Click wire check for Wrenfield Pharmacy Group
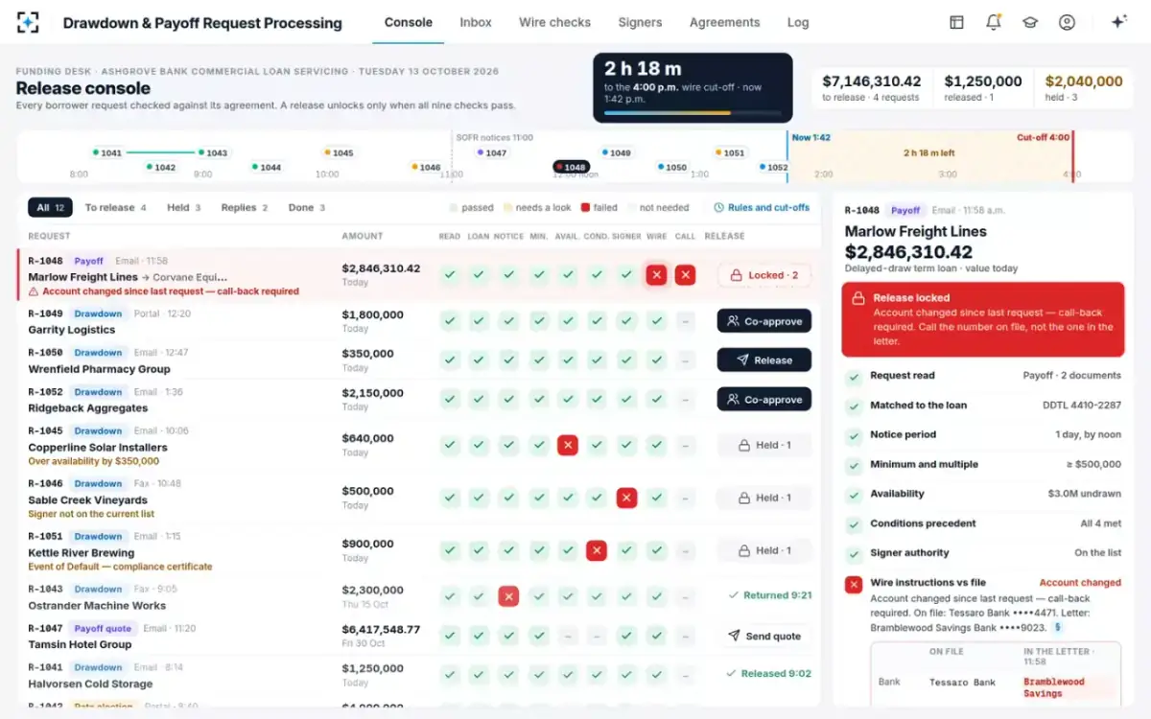Viewport: 1151px width, 719px height. pos(656,360)
